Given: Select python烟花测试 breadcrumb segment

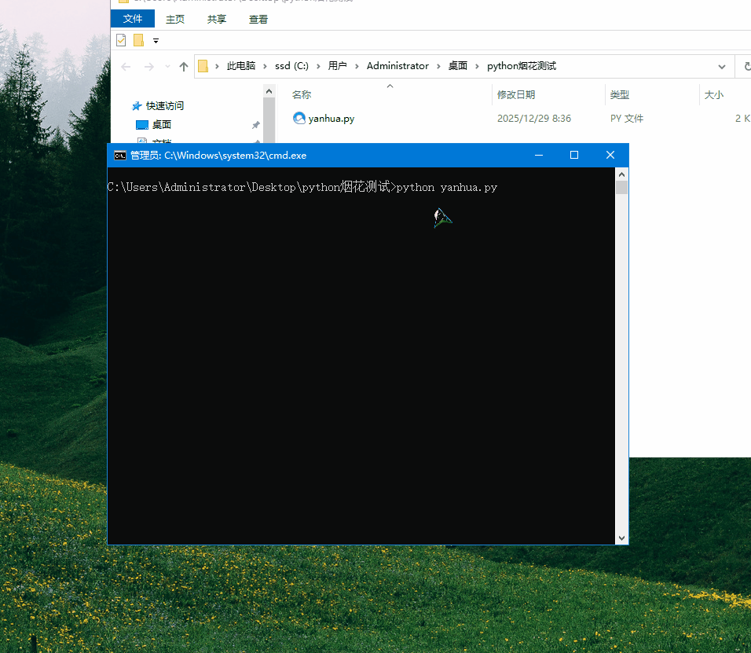Looking at the screenshot, I should pyautogui.click(x=522, y=66).
